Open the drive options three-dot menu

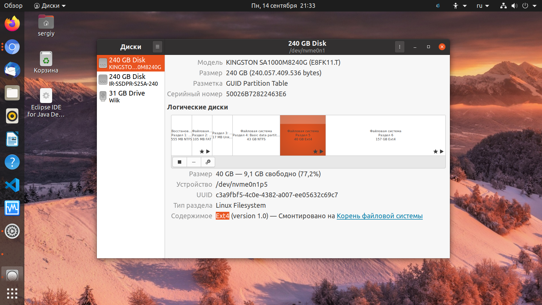400,47
